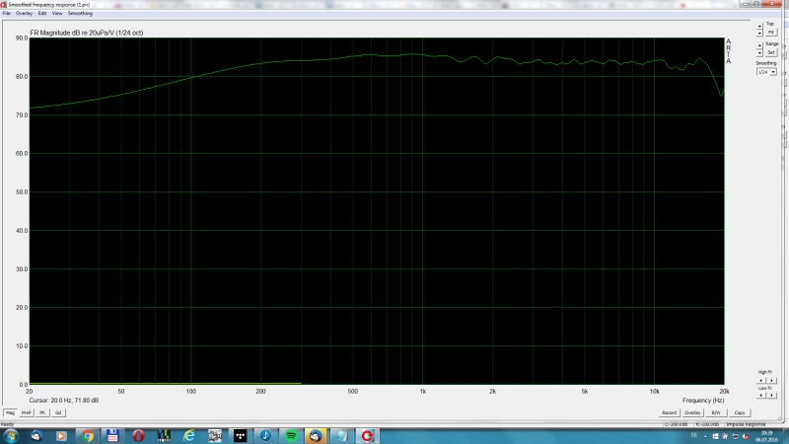Click the Low Fr right arrow
The image size is (789, 444).
click(x=772, y=396)
